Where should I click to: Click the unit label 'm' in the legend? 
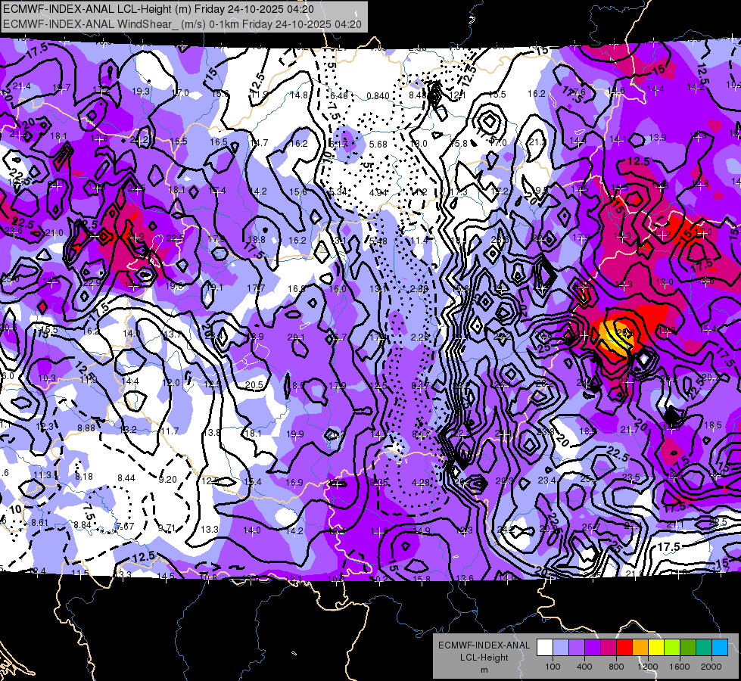click(x=484, y=670)
